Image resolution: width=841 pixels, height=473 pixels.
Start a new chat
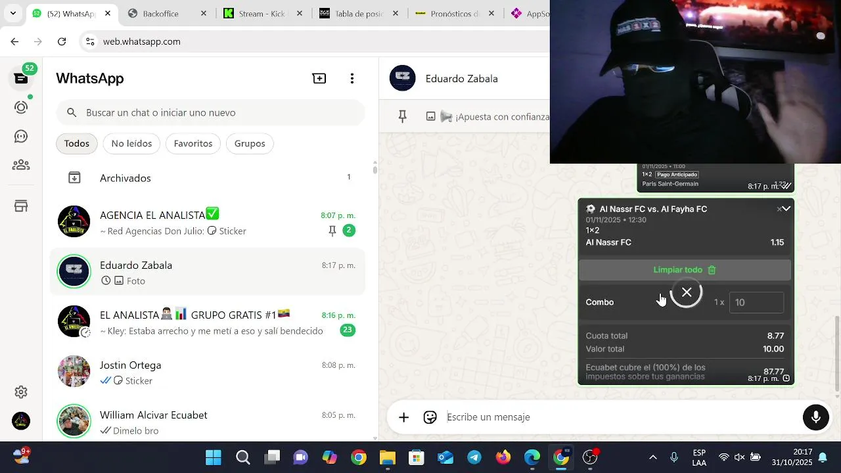(319, 79)
